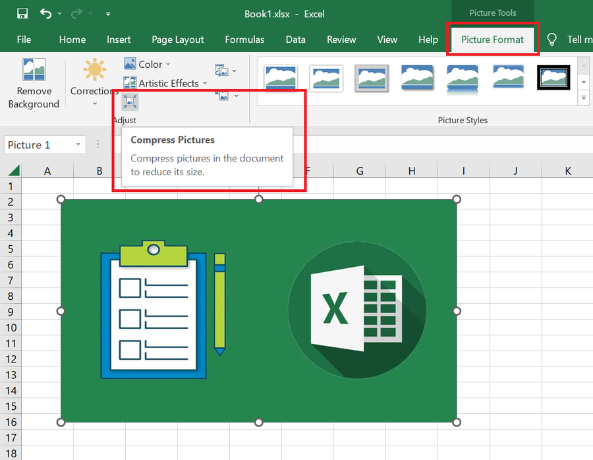Click the Save icon in quick access toolbar
The width and height of the screenshot is (593, 460).
pyautogui.click(x=22, y=14)
